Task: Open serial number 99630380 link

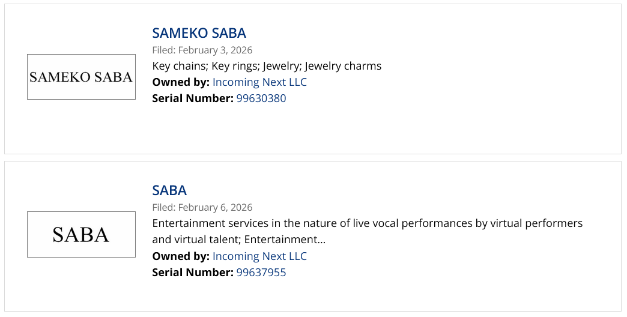Action: pos(261,98)
